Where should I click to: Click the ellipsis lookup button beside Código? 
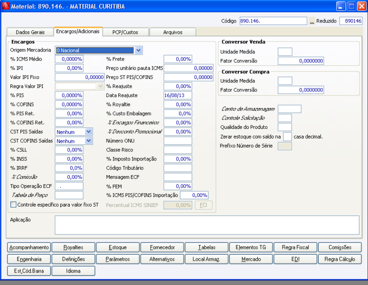[x=312, y=21]
